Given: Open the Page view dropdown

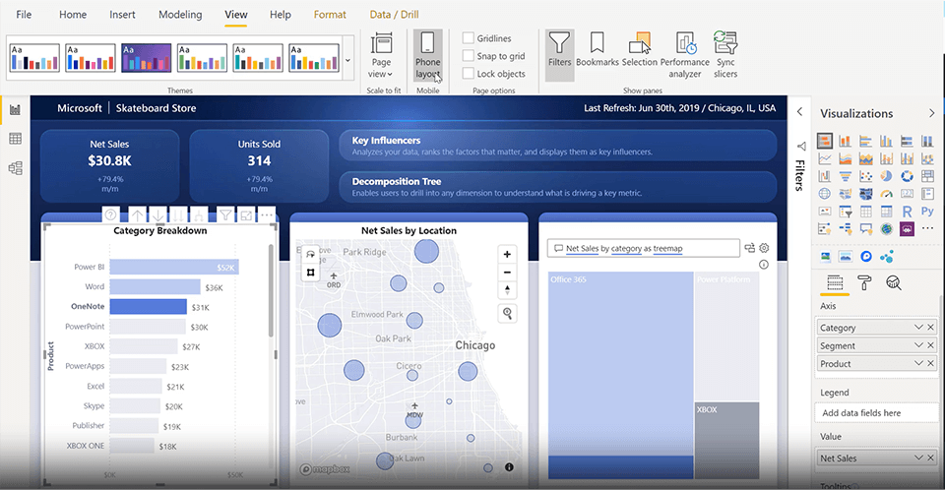Looking at the screenshot, I should tap(380, 54).
